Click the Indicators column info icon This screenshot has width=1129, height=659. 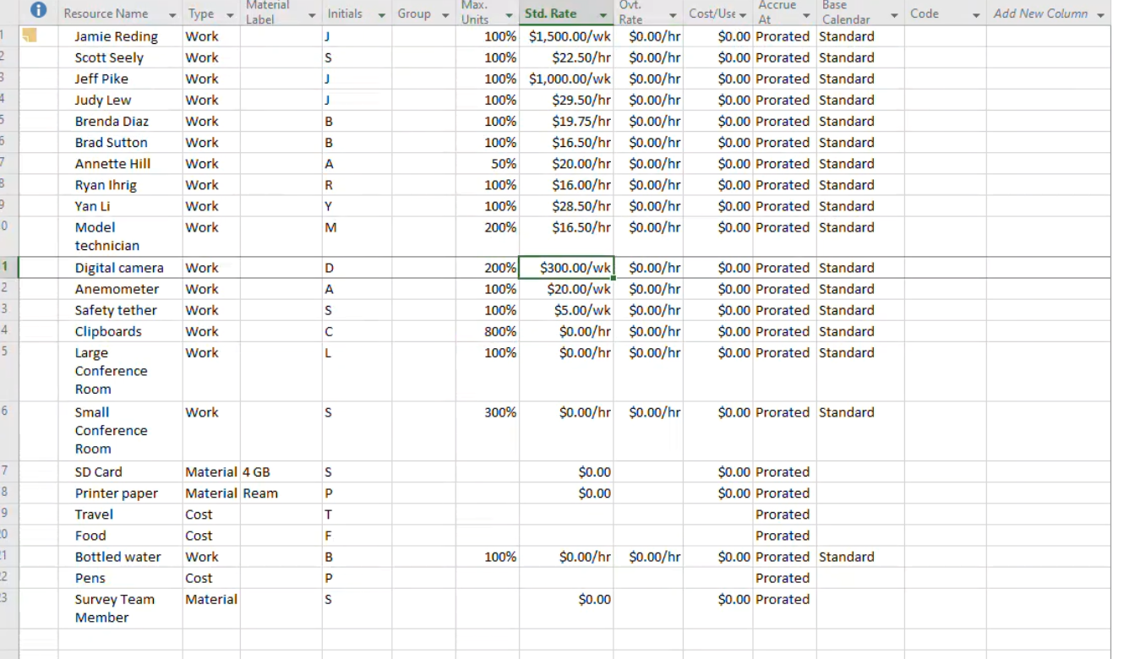(37, 10)
